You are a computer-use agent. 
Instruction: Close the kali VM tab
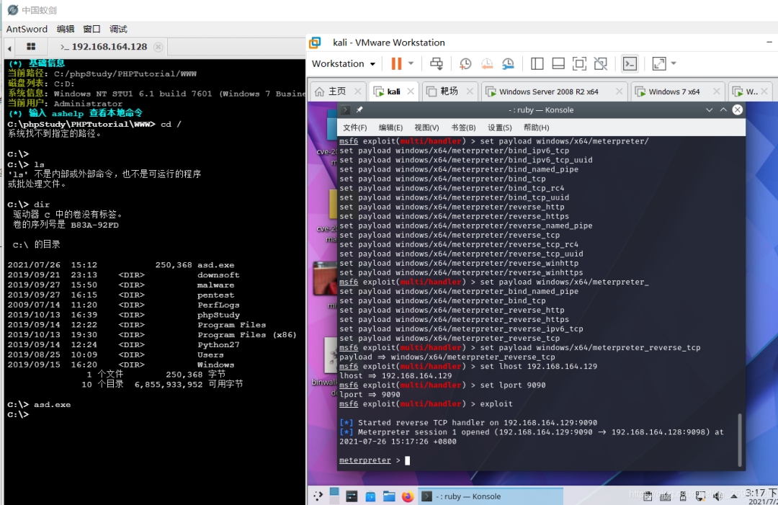[x=411, y=91]
